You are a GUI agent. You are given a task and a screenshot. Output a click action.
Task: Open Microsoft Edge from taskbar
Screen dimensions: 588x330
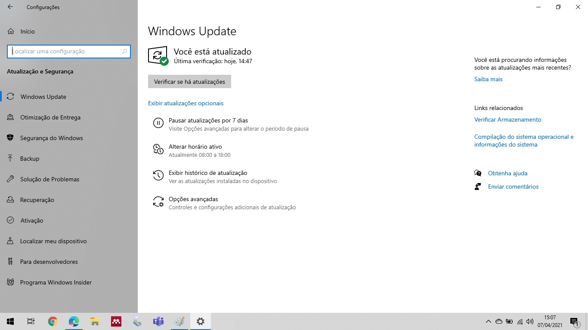74,321
